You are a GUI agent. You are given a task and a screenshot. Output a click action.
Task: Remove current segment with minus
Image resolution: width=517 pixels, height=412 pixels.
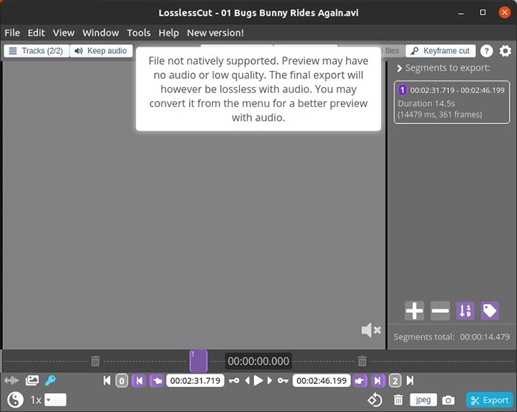pos(440,311)
